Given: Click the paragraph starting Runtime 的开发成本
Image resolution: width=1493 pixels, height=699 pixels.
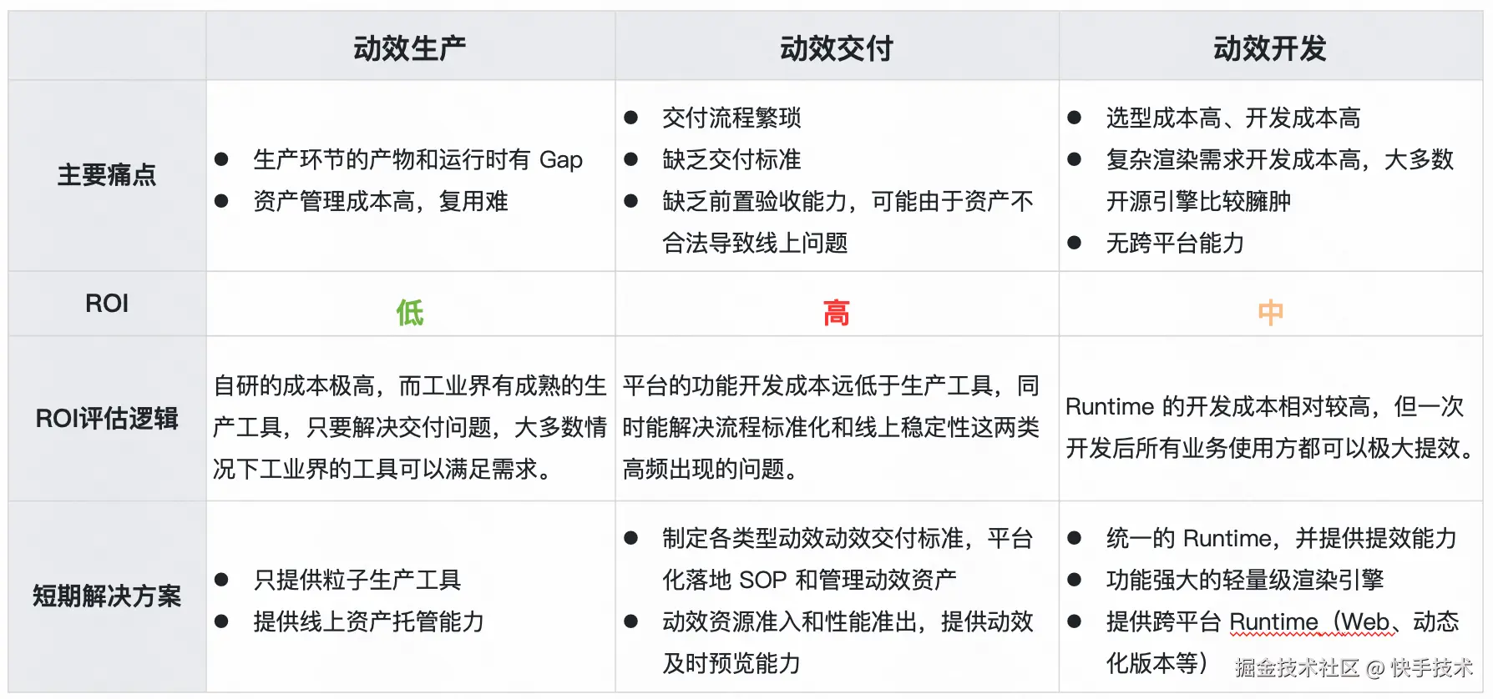Looking at the screenshot, I should 1270,426.
